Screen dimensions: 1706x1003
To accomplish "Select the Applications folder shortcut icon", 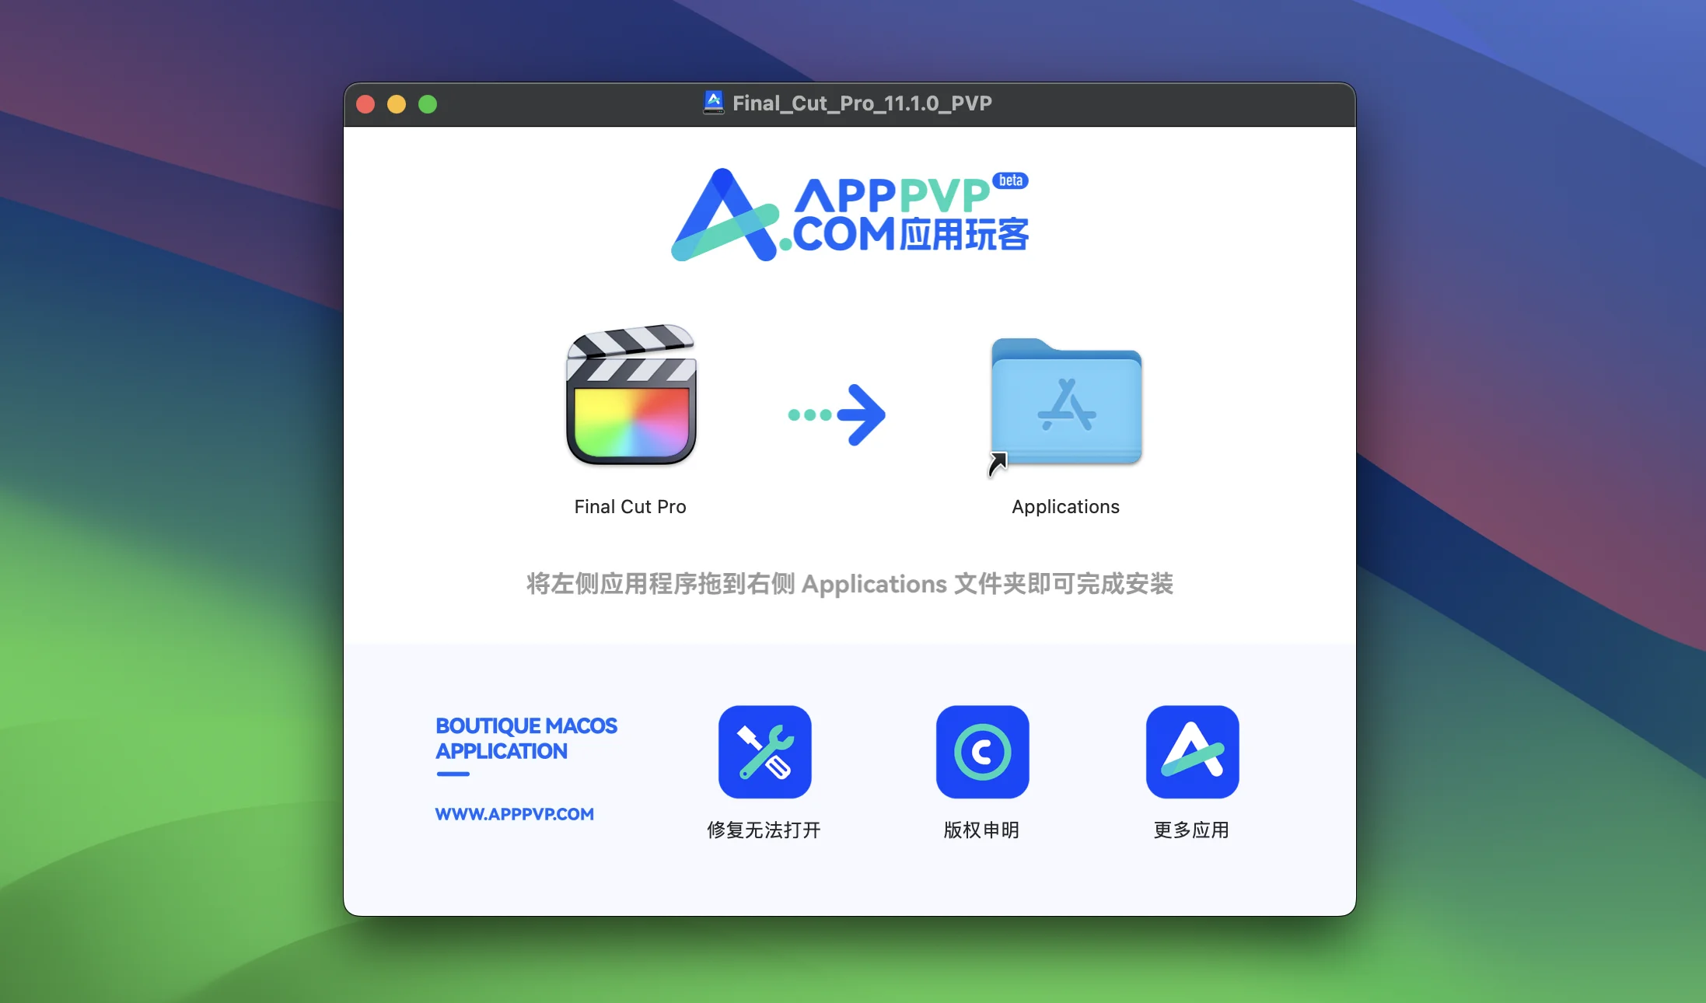I will click(x=1066, y=403).
